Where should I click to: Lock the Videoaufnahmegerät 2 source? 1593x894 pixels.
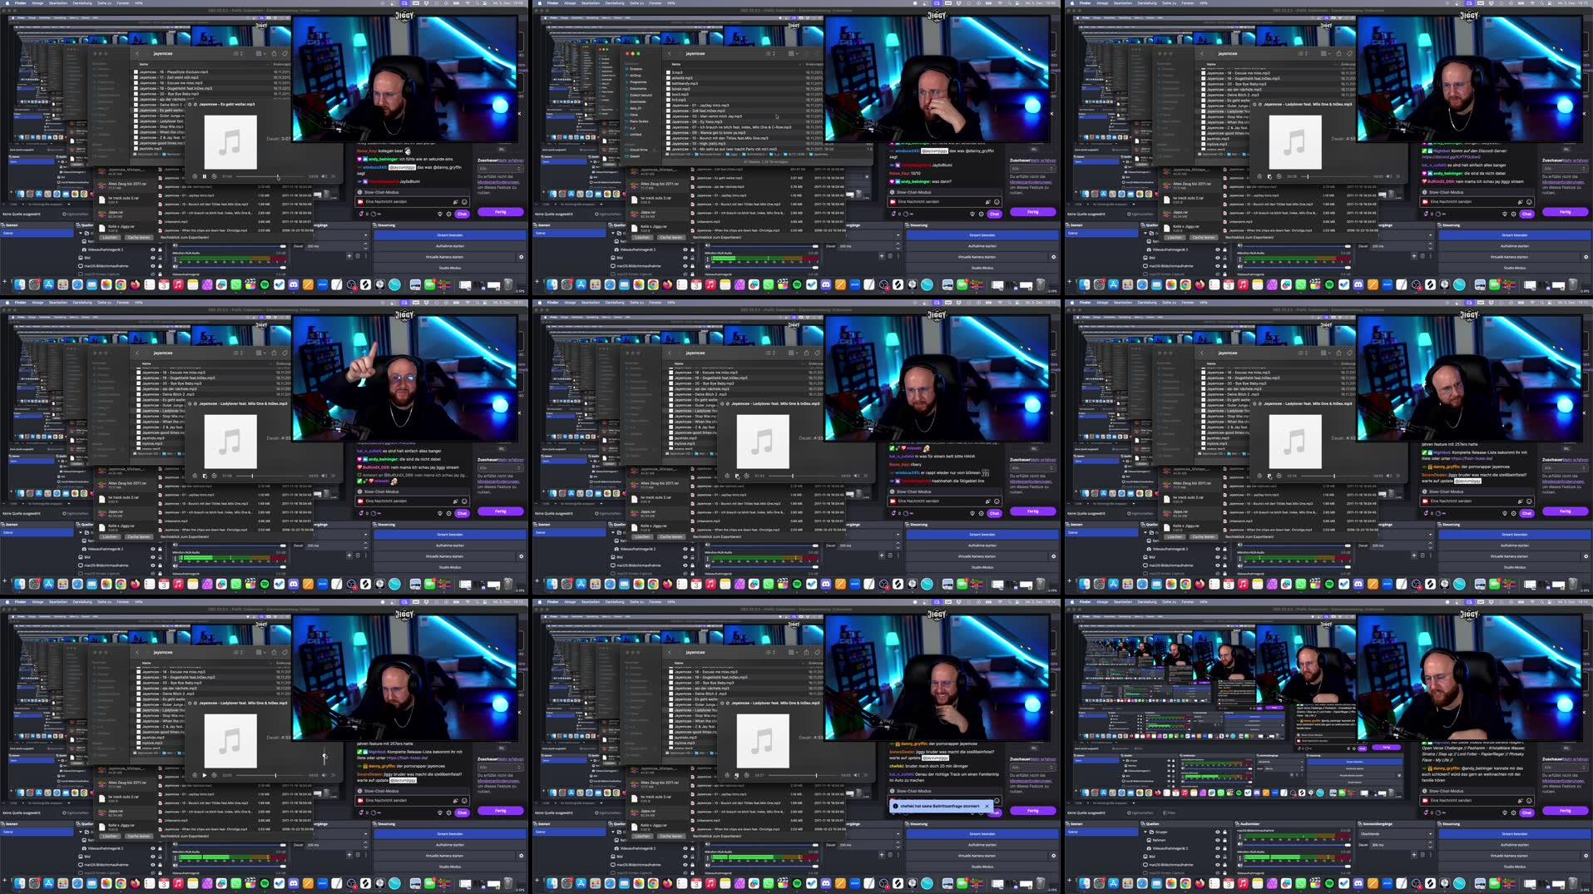160,249
